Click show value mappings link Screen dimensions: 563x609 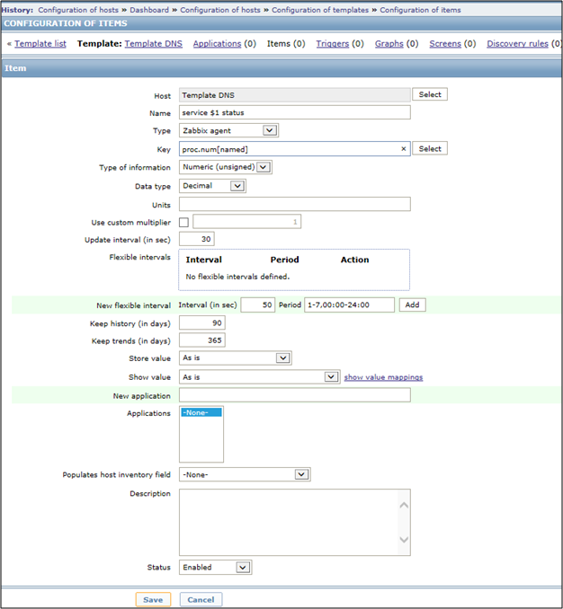click(383, 377)
